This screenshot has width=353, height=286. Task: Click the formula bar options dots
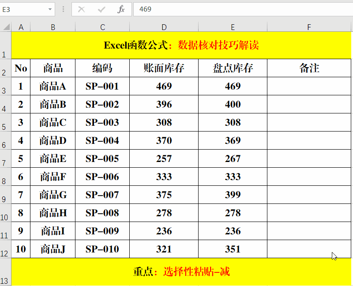point(63,9)
